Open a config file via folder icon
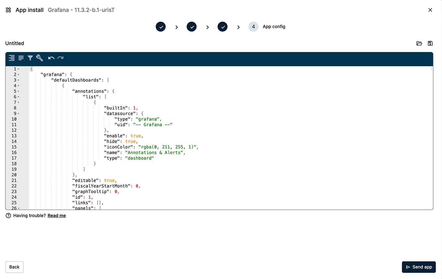Image resolution: width=442 pixels, height=279 pixels. pos(419,43)
